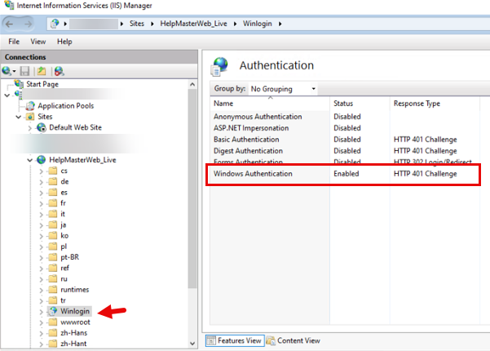Click the Delete connection toolbar icon
490x351 pixels.
[x=59, y=71]
